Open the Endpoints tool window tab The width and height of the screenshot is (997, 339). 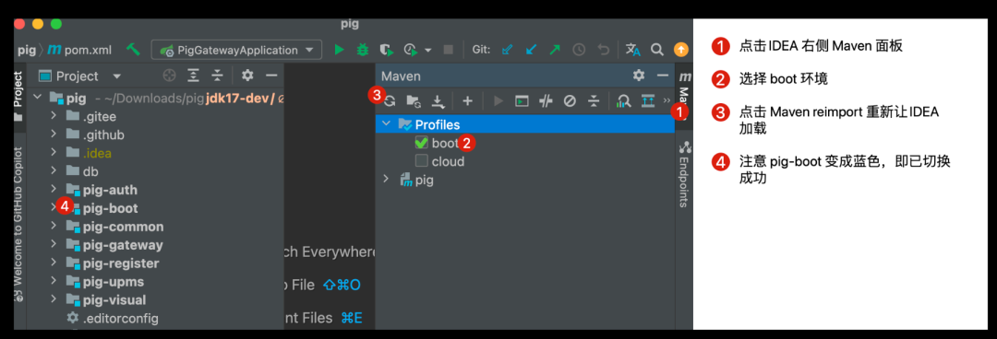pyautogui.click(x=684, y=174)
